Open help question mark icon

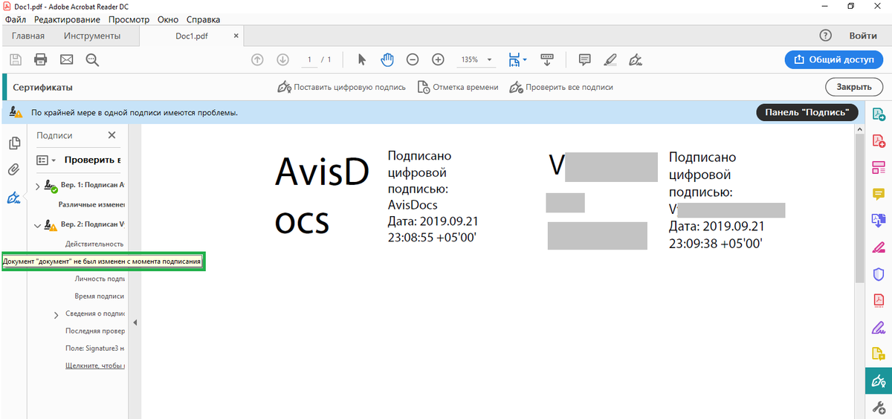[825, 36]
